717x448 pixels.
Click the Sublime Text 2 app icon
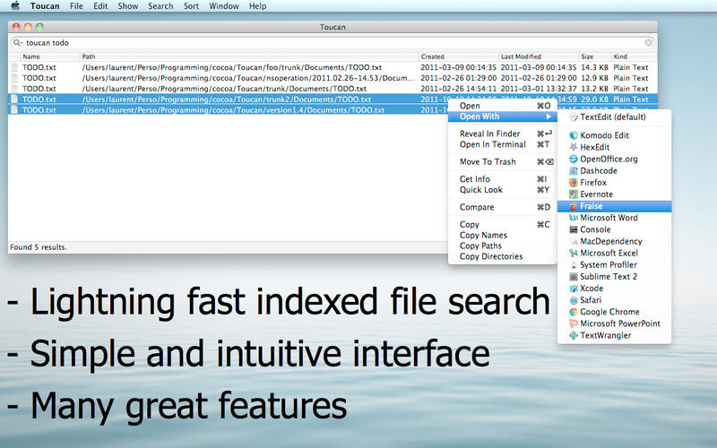574,277
